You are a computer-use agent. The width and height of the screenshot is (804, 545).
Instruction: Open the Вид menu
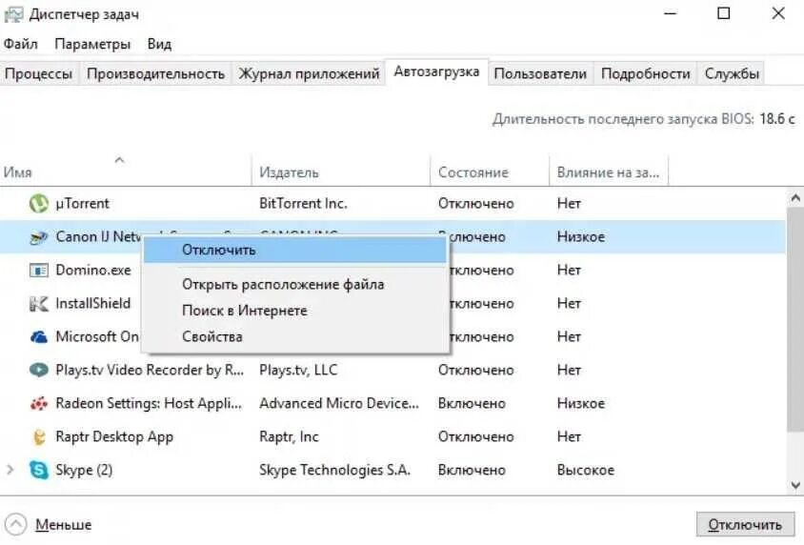pos(159,44)
